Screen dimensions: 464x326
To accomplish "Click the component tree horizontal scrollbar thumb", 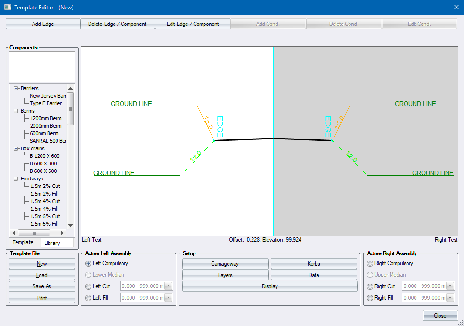I will (x=34, y=233).
